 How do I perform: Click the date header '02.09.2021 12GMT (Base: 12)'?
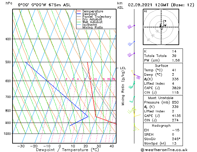tap(161, 5)
